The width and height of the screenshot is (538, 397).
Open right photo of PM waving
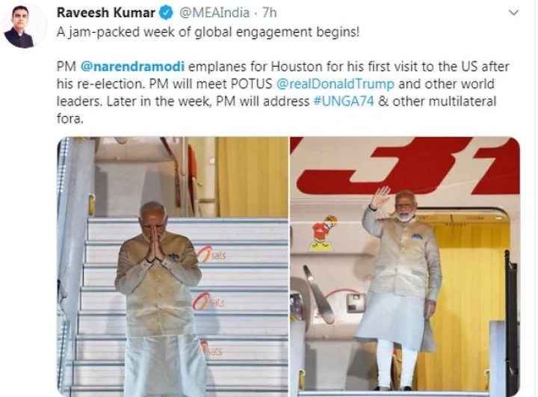(405, 266)
